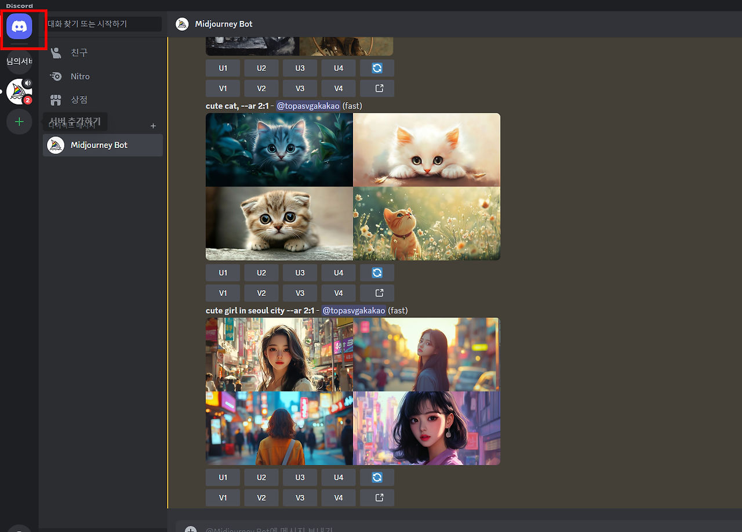Open the 친구 friends page
The height and width of the screenshot is (532, 742).
[103, 53]
